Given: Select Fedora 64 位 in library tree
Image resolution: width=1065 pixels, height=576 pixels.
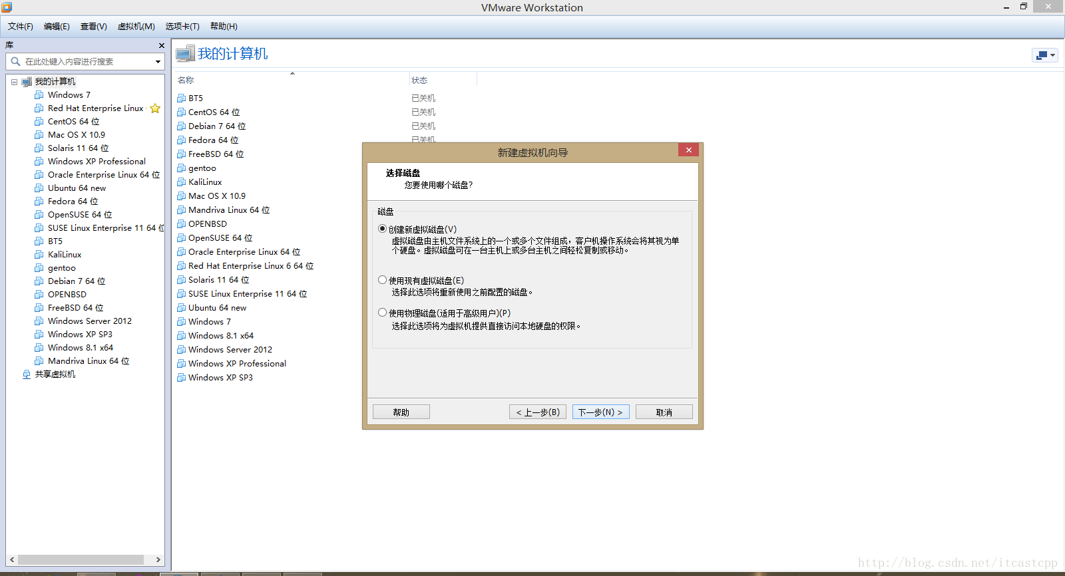Looking at the screenshot, I should tap(73, 202).
